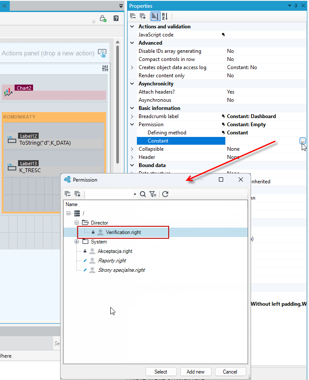Screen dimensions: 309x380
Task: Open filter options in Permission dialog
Action: pos(153,194)
